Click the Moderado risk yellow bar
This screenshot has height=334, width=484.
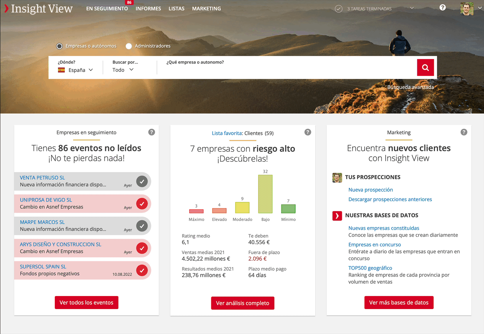242,208
